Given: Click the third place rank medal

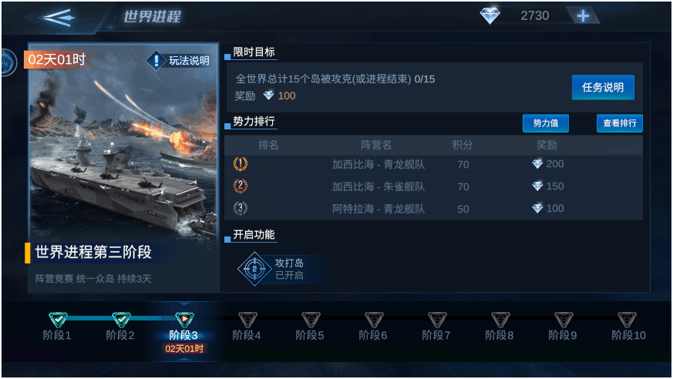Looking at the screenshot, I should (241, 208).
